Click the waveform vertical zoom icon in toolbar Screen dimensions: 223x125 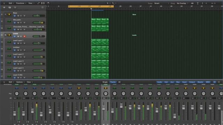pyautogui.click(x=192, y=3)
